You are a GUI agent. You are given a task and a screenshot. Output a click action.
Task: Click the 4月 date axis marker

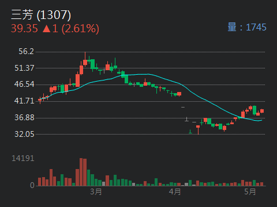[x=175, y=191]
